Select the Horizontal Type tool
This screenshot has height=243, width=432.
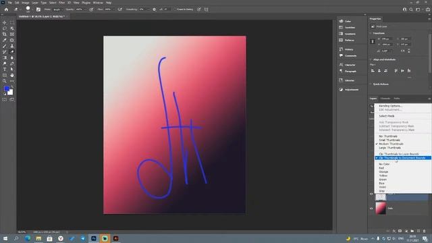5,70
